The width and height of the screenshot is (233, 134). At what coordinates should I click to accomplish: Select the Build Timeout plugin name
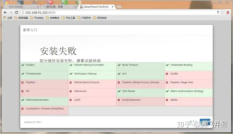[130, 65]
